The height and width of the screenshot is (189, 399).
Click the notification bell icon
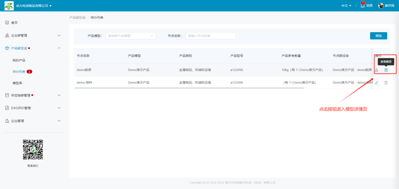[x=362, y=6]
